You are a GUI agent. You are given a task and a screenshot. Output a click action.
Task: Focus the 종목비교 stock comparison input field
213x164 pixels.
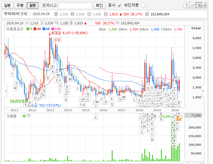click(75, 6)
